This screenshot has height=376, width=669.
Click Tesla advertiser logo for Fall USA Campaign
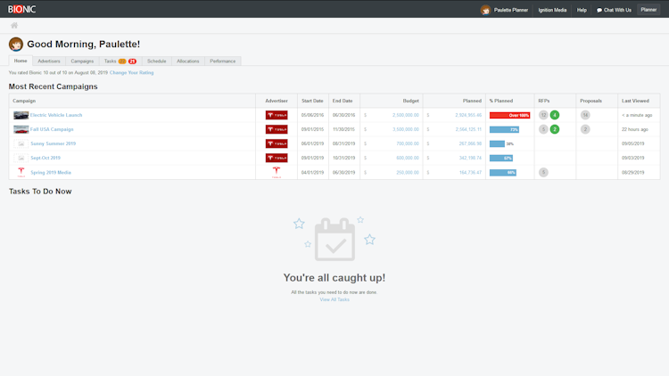[277, 129]
